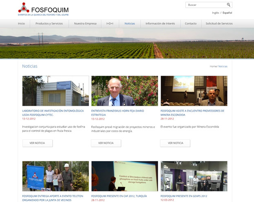Screen dimensions: 254x202
Task: Open the entomology laboratory building thumbnail
Action: 55,91
